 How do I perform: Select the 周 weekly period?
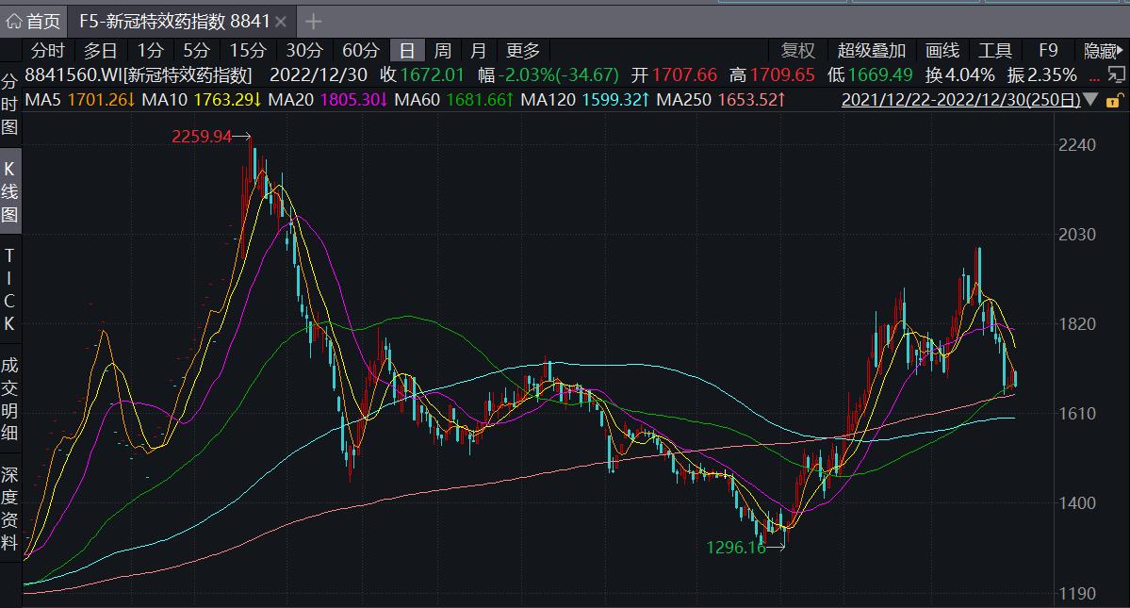point(442,51)
